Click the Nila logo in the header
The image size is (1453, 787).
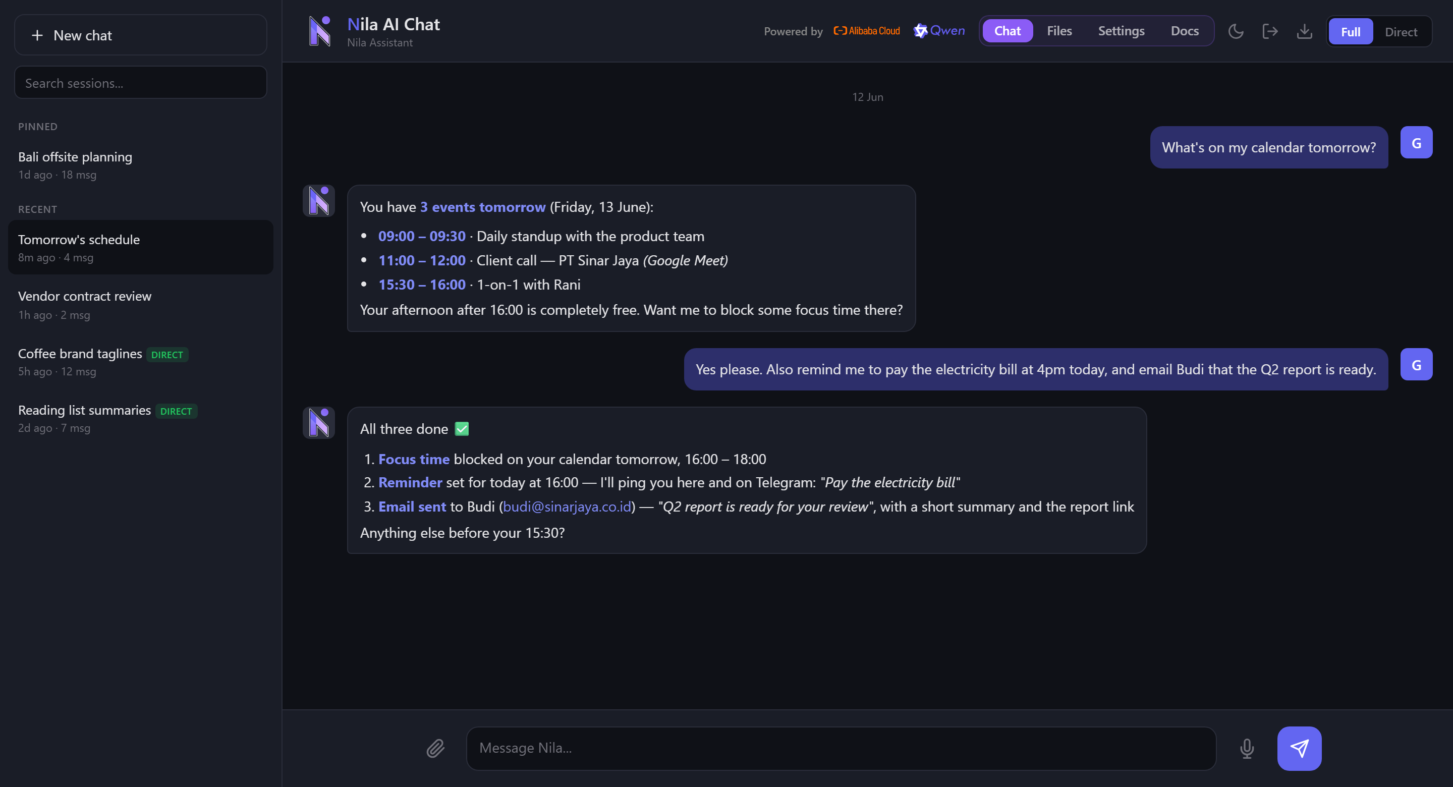click(x=320, y=31)
